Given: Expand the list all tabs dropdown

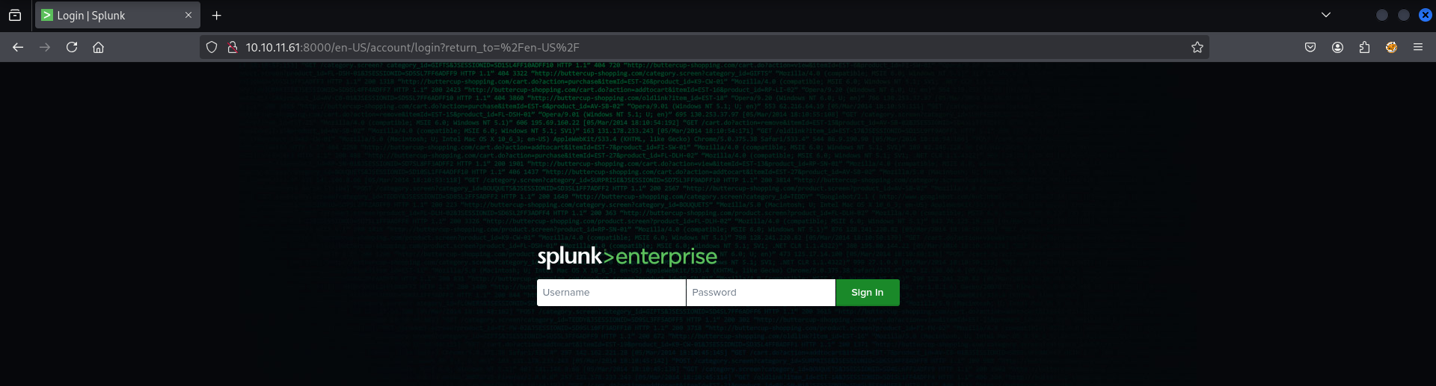Looking at the screenshot, I should 1326,15.
